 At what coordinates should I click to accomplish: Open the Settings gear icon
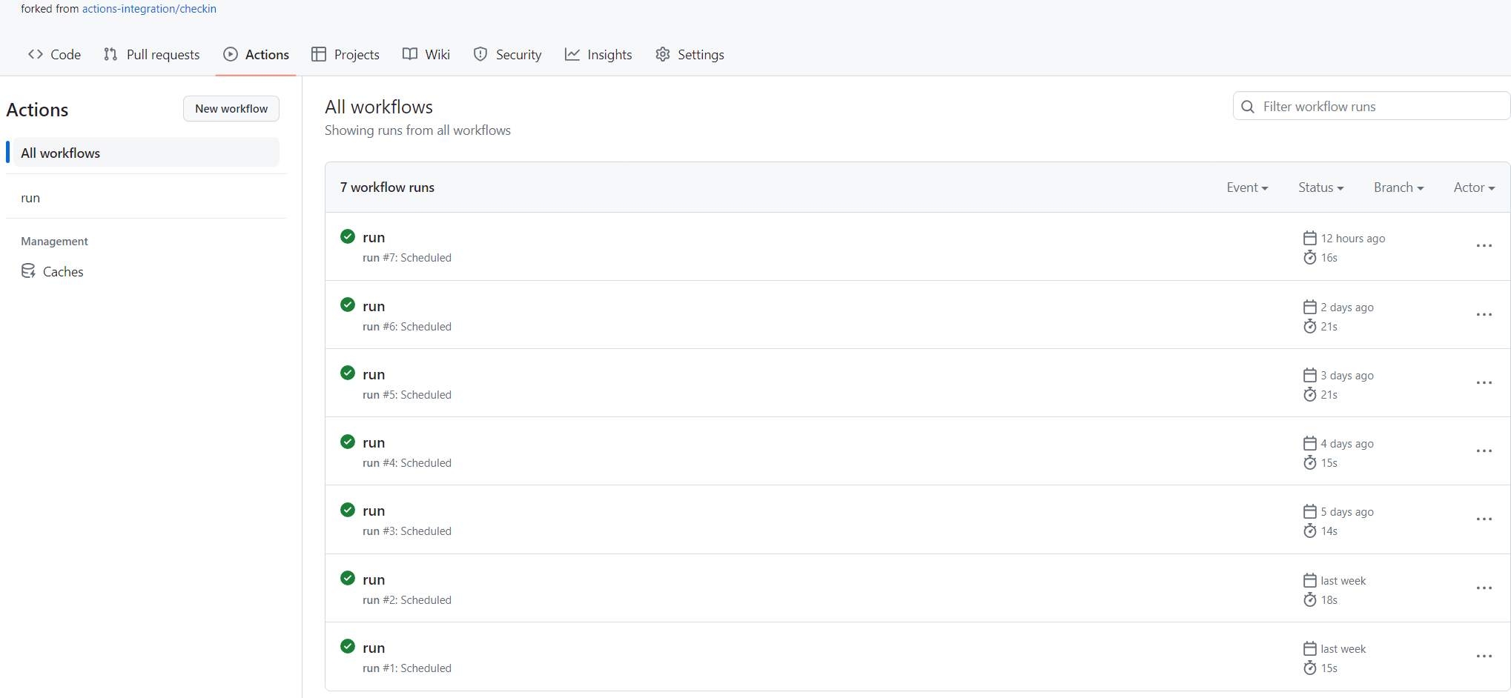tap(662, 54)
